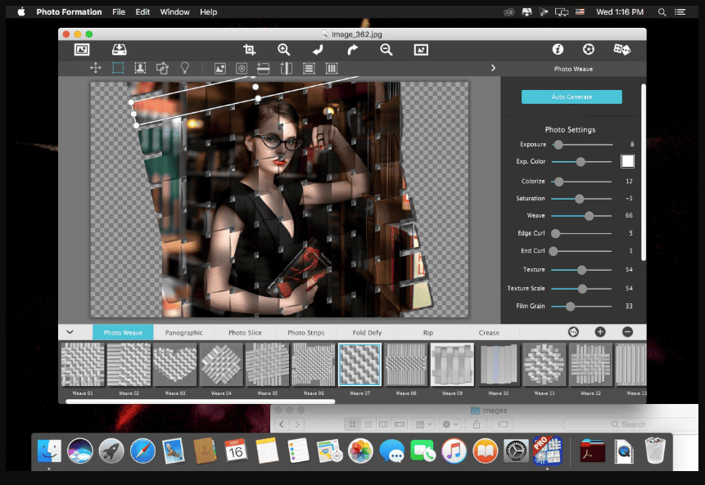Select the Weave 07 preset thumbnail

coord(359,365)
